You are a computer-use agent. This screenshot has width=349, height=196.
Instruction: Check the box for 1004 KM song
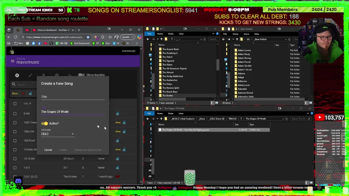(x=15, y=131)
